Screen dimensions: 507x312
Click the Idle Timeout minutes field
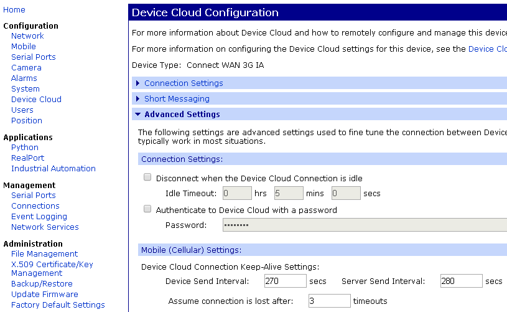coord(289,193)
